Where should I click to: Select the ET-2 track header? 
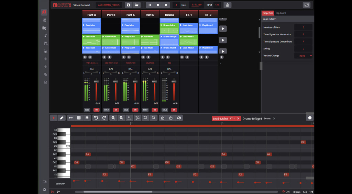208,14
